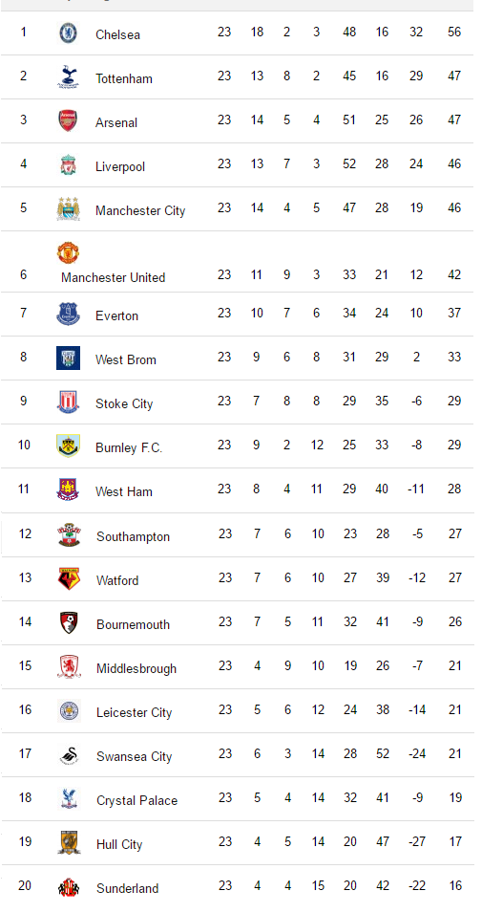The image size is (482, 913).
Task: Click the Manchester United crest
Action: pyautogui.click(x=68, y=252)
